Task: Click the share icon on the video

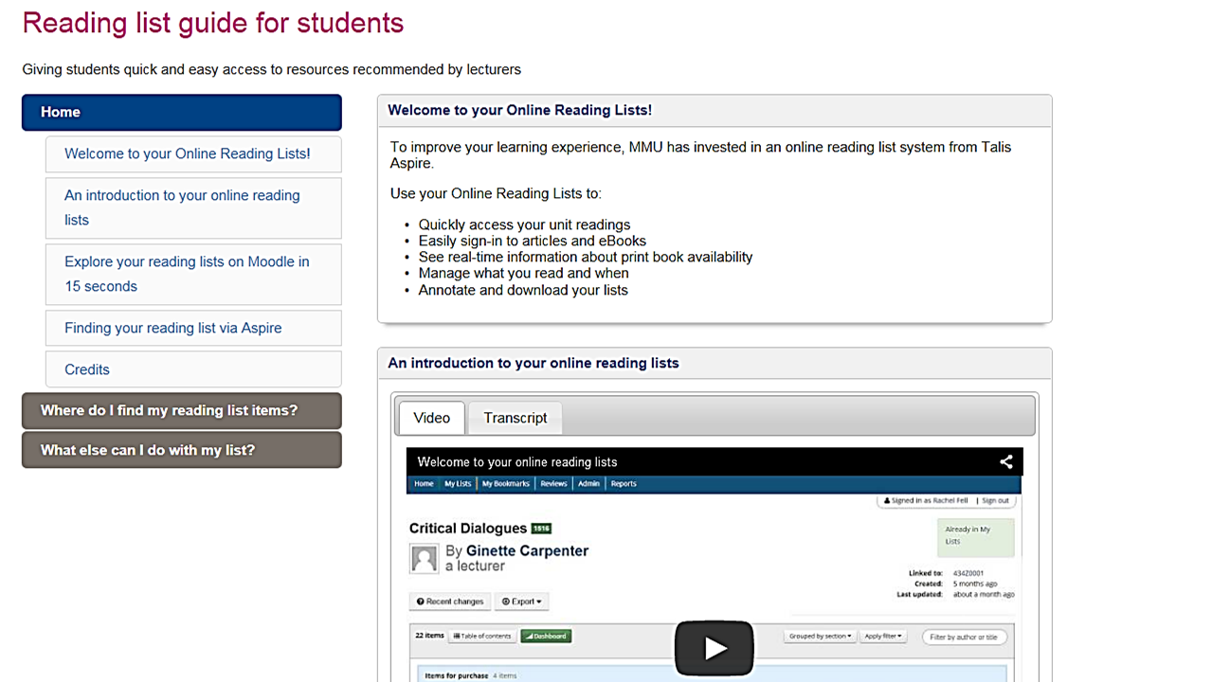Action: (1005, 462)
